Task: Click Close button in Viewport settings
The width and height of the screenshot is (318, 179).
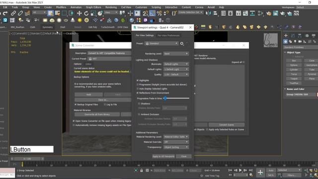Action: tap(183, 157)
